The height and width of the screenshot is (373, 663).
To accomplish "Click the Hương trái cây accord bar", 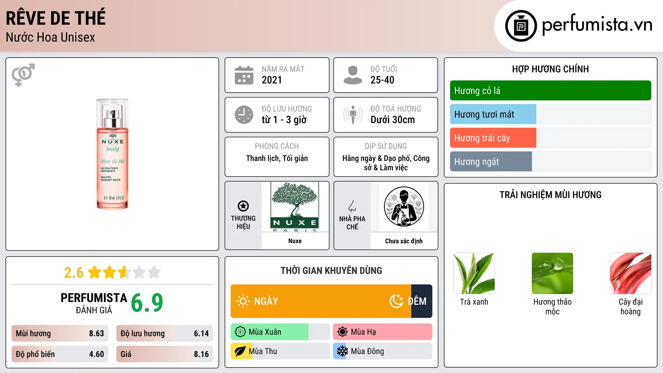I will (550, 138).
